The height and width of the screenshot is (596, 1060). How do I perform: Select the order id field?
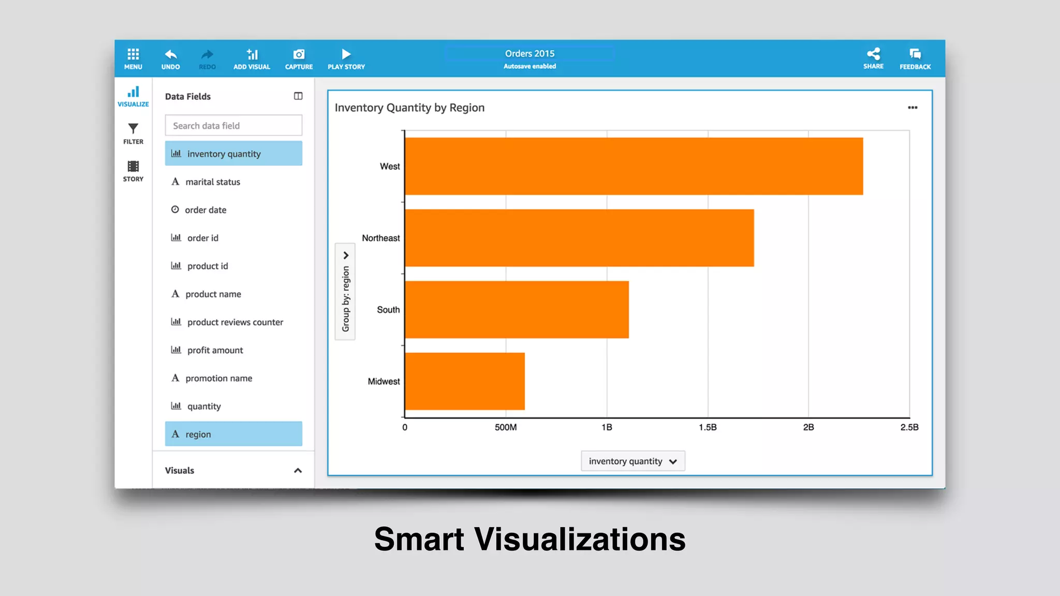tap(233, 237)
